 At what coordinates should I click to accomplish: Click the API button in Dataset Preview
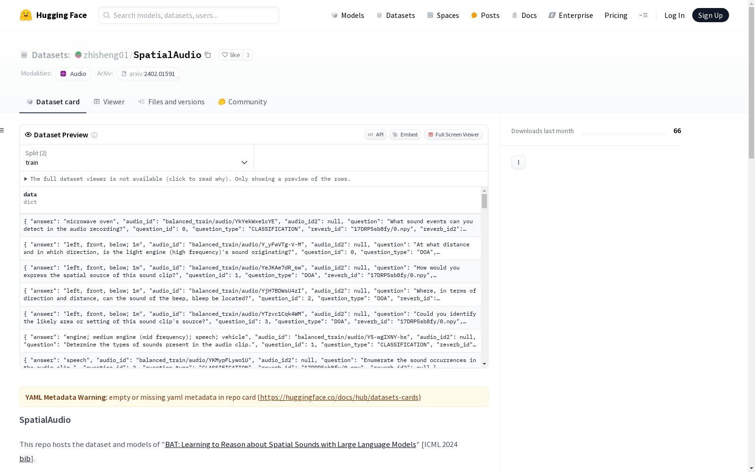(376, 135)
